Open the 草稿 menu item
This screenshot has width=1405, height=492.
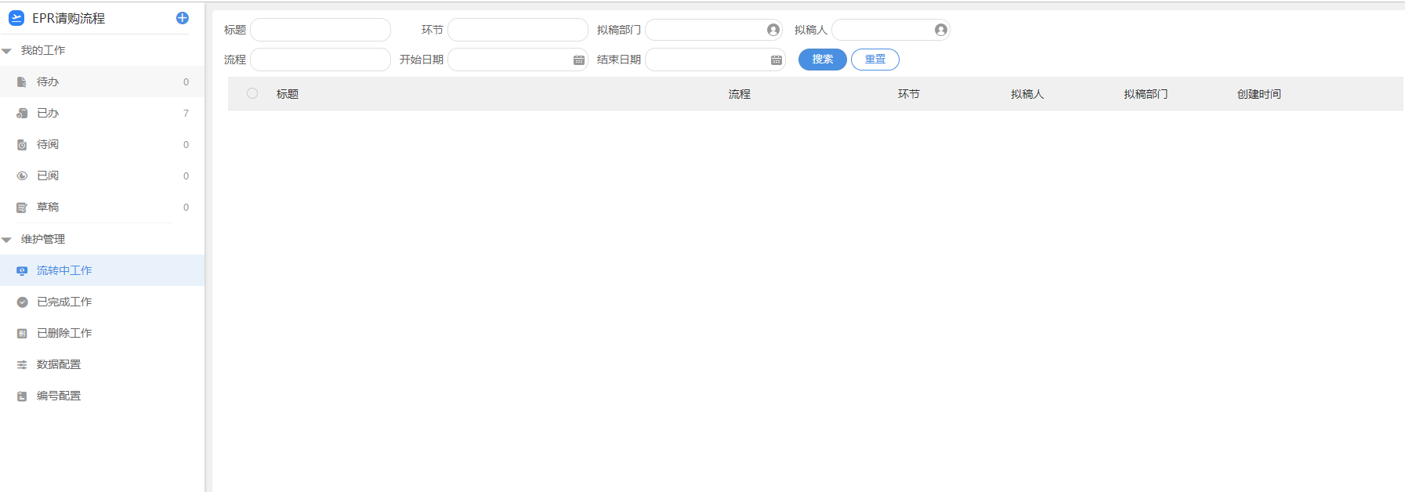(x=102, y=207)
